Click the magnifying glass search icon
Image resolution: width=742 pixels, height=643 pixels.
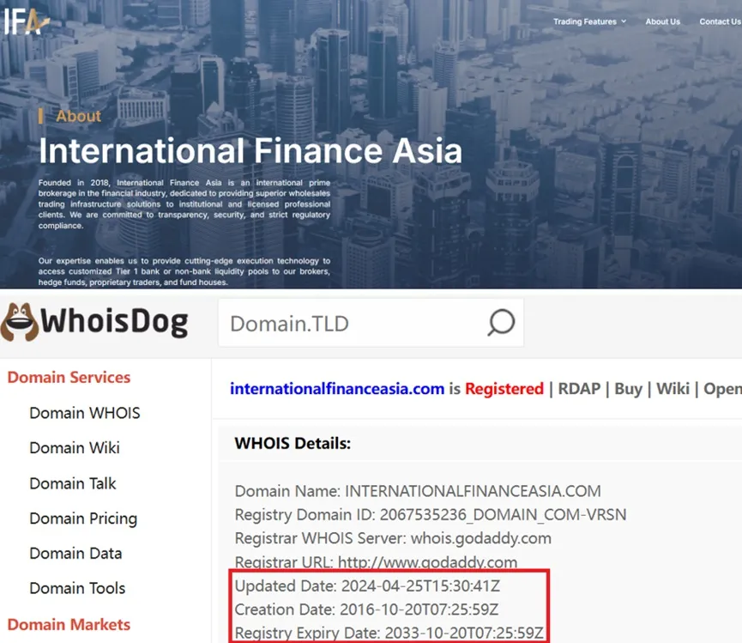pyautogui.click(x=501, y=323)
